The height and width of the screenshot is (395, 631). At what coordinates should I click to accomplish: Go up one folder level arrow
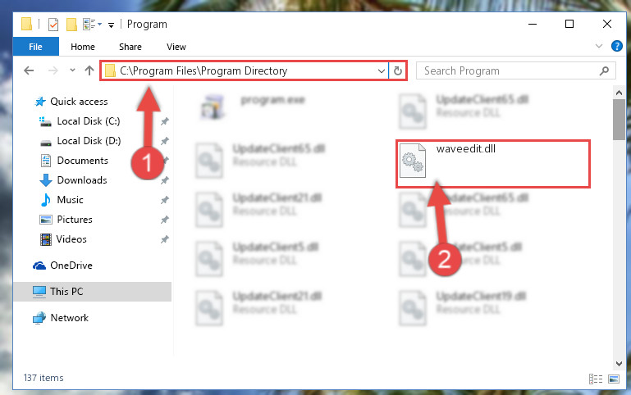pos(89,70)
